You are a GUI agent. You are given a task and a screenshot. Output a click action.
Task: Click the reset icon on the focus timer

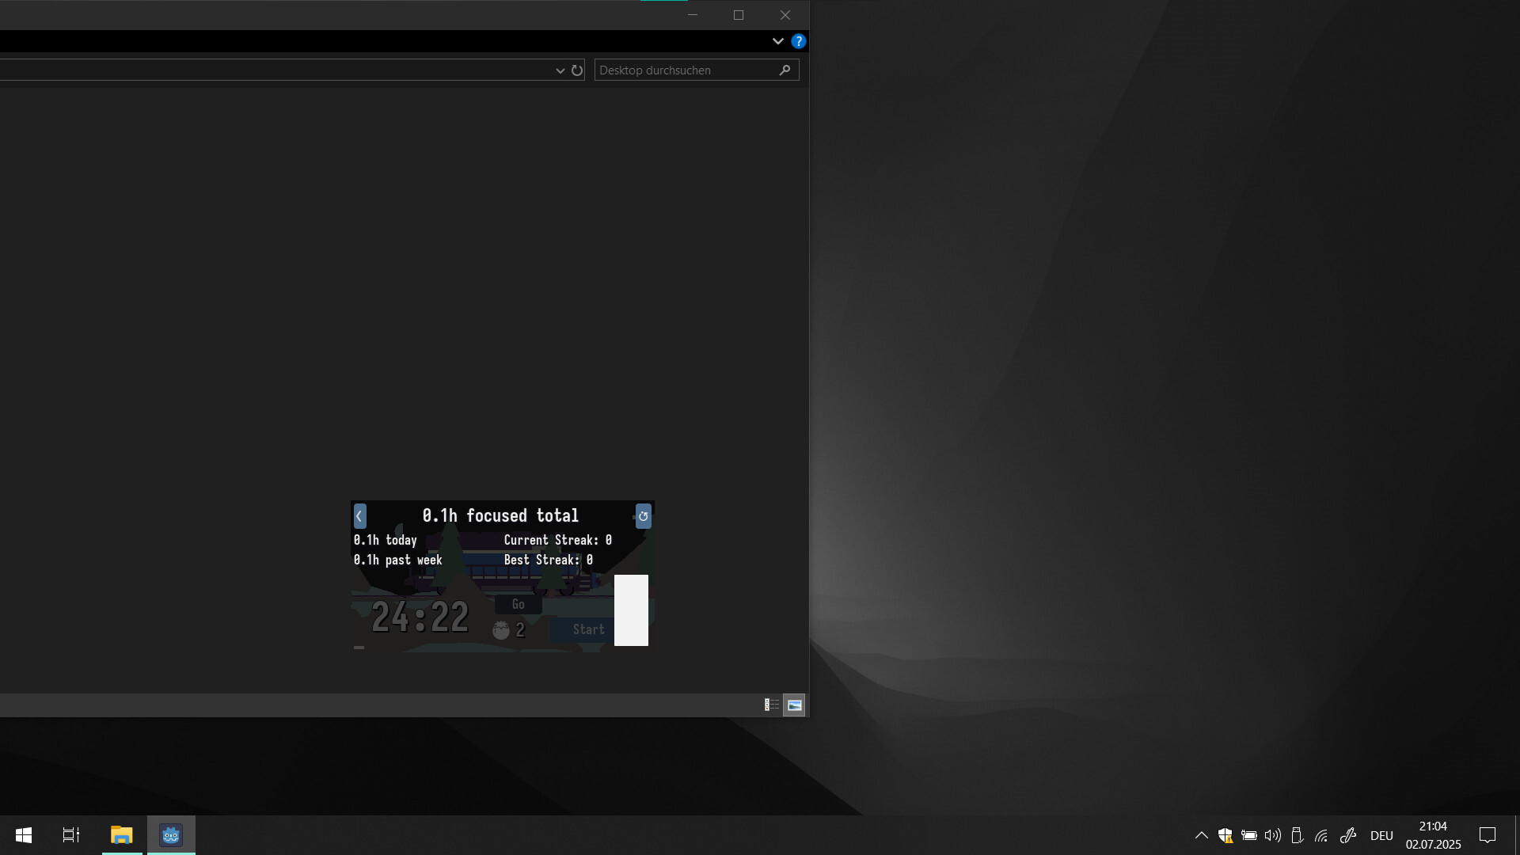click(x=643, y=516)
